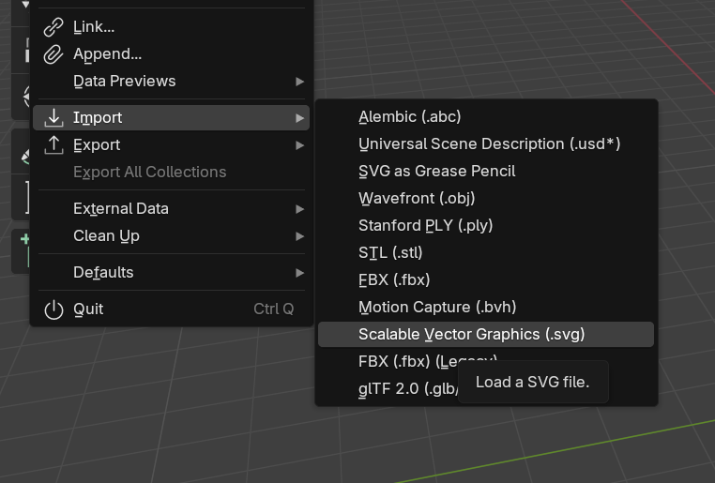Select Scalable Vector Graphics (.svg) import
This screenshot has width=715, height=483.
pyautogui.click(x=471, y=335)
